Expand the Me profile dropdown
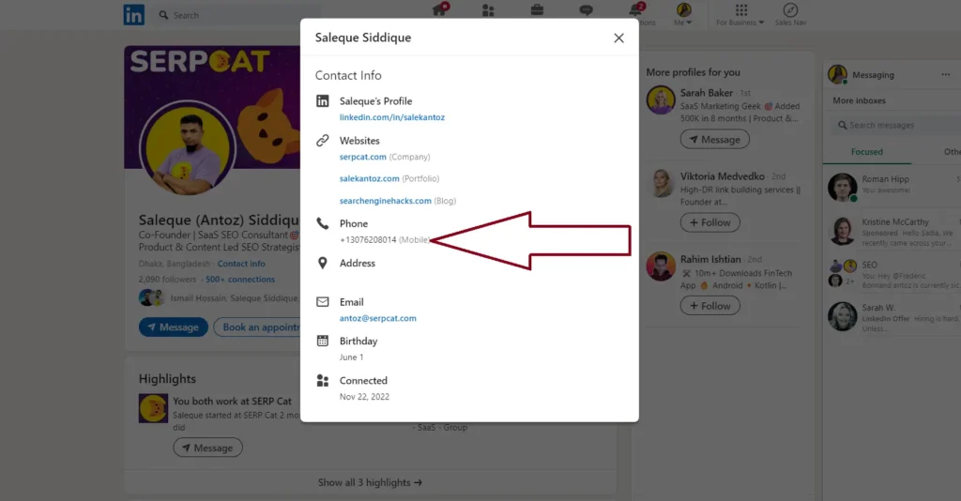This screenshot has width=961, height=501. pos(683,14)
